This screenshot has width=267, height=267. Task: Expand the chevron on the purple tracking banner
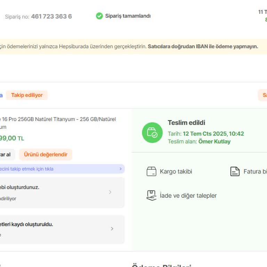click(x=121, y=169)
